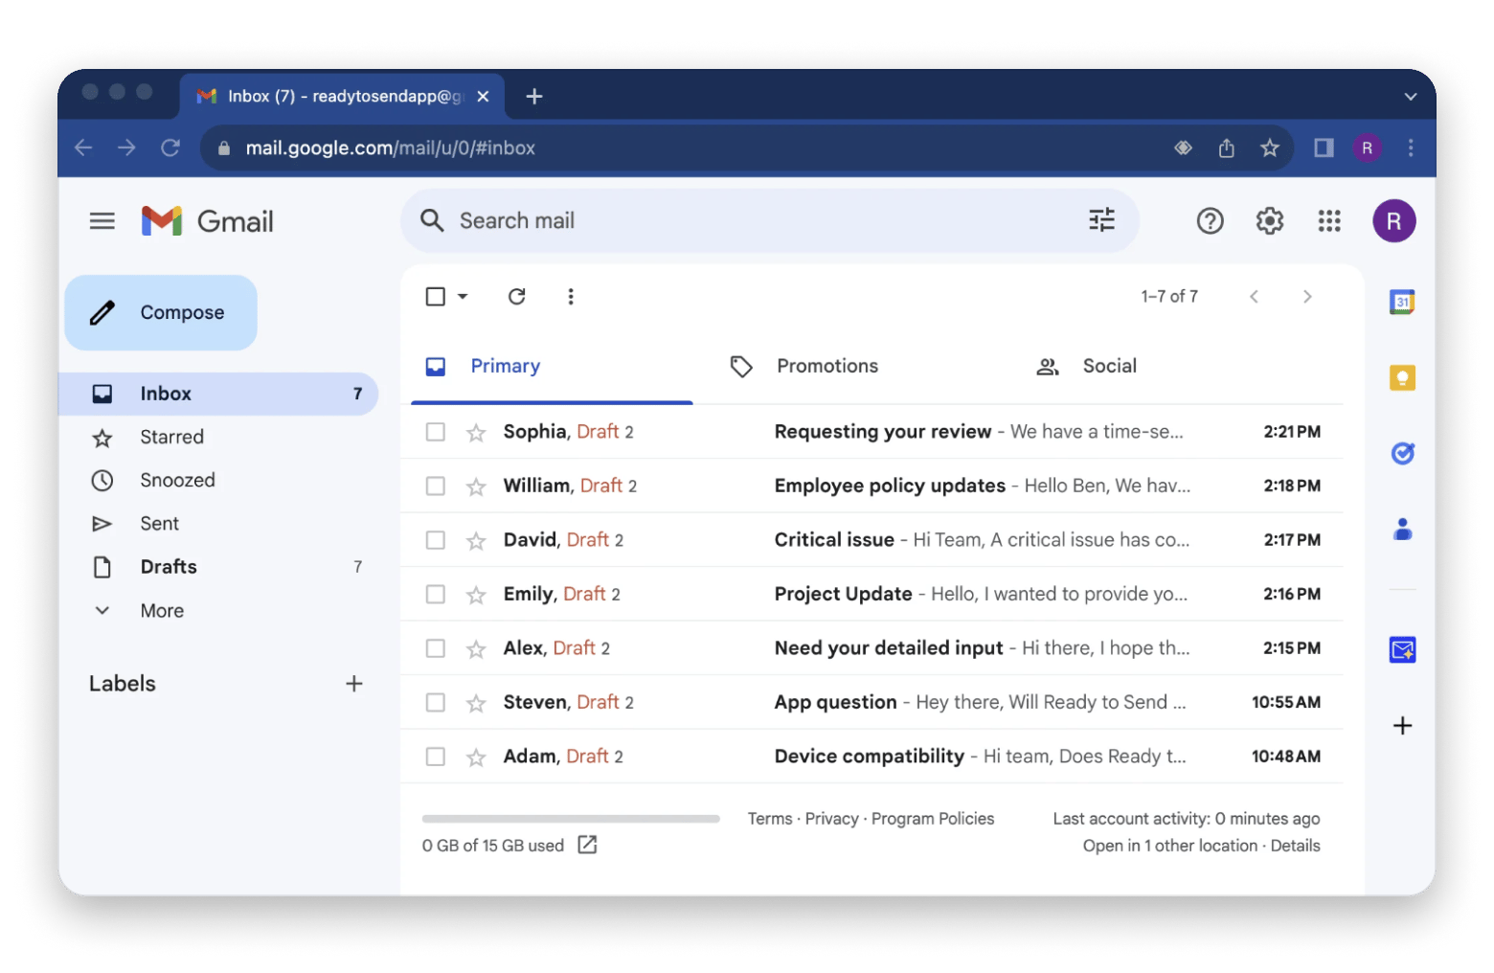Open the select-all dropdown arrow
The image size is (1494, 973).
tap(461, 296)
